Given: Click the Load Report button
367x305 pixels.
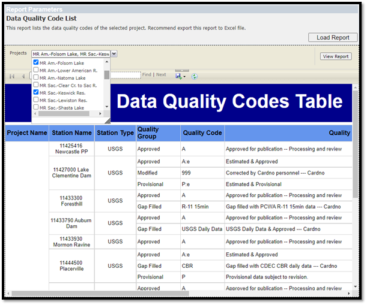Looking at the screenshot, I should point(333,37).
